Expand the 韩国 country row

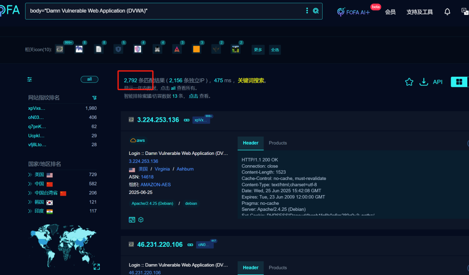coord(30,202)
